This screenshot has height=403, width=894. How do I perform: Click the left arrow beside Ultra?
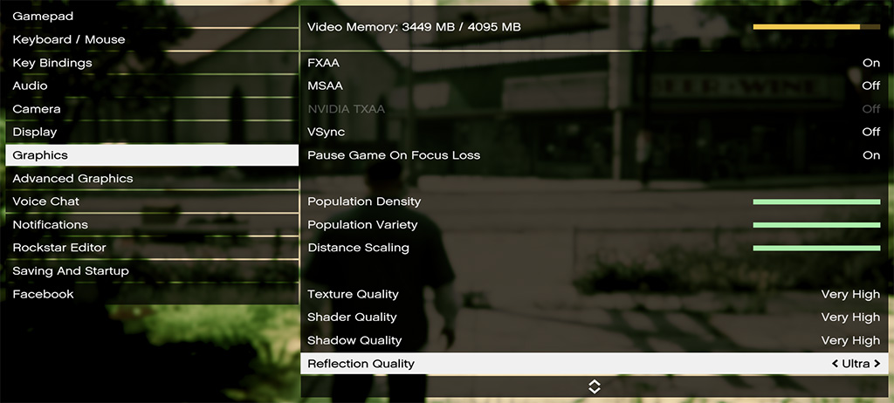[835, 364]
